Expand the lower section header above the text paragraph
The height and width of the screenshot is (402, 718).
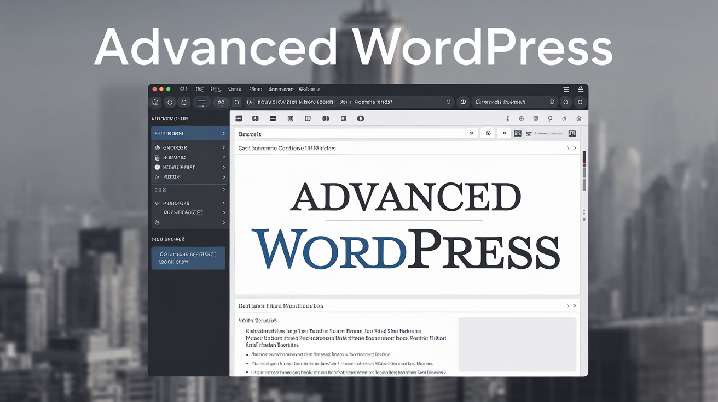574,305
